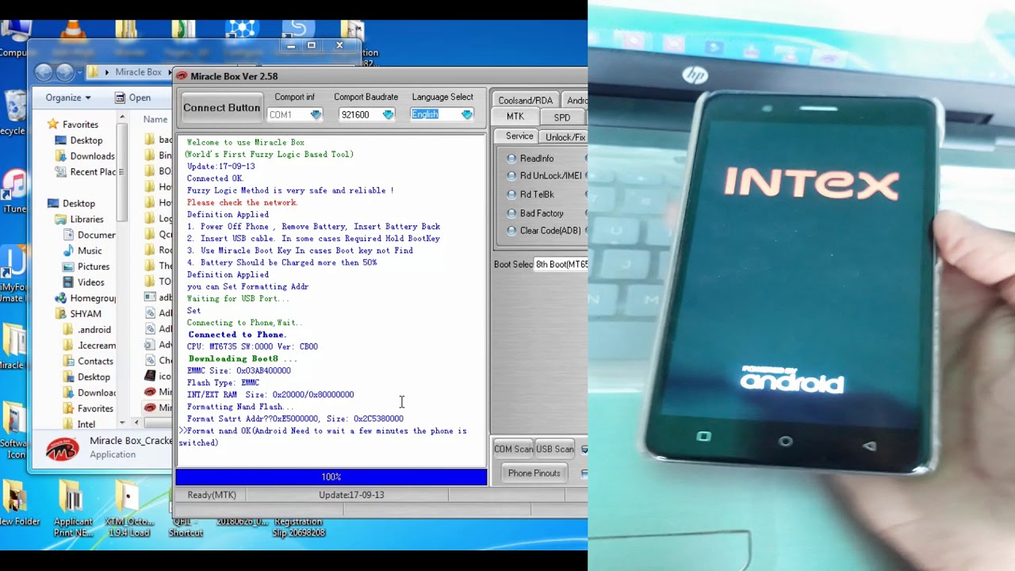Click the 100% blue progress bar
The width and height of the screenshot is (1015, 571).
tap(331, 477)
